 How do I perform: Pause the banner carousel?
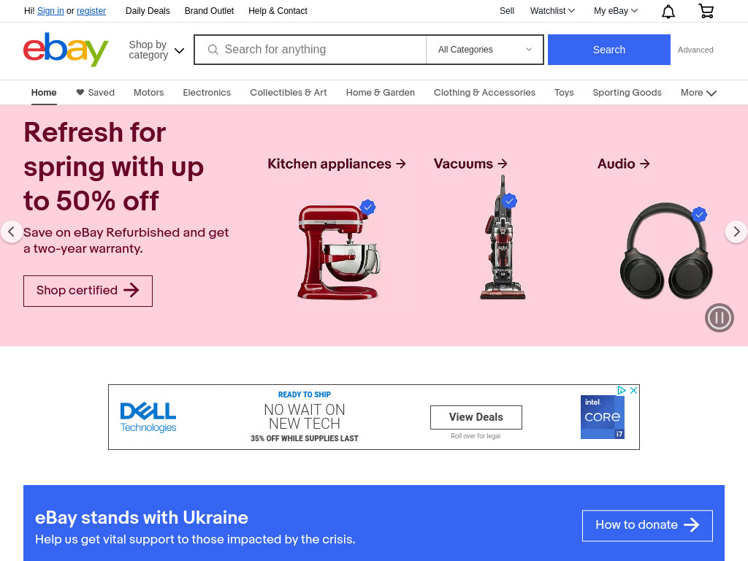click(x=719, y=318)
